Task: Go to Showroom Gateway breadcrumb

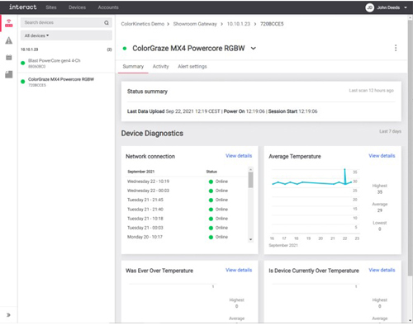Action: pyautogui.click(x=195, y=24)
